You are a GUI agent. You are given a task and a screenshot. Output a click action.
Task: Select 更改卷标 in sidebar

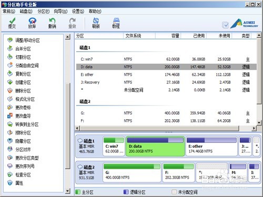tap(19, 108)
